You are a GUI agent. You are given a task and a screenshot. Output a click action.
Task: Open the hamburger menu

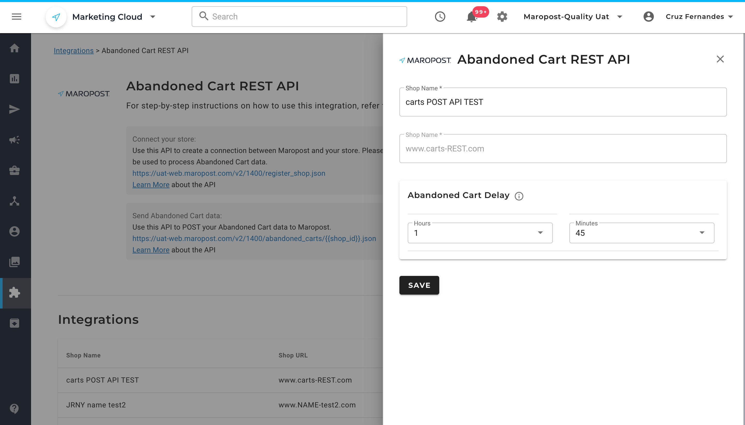click(16, 17)
